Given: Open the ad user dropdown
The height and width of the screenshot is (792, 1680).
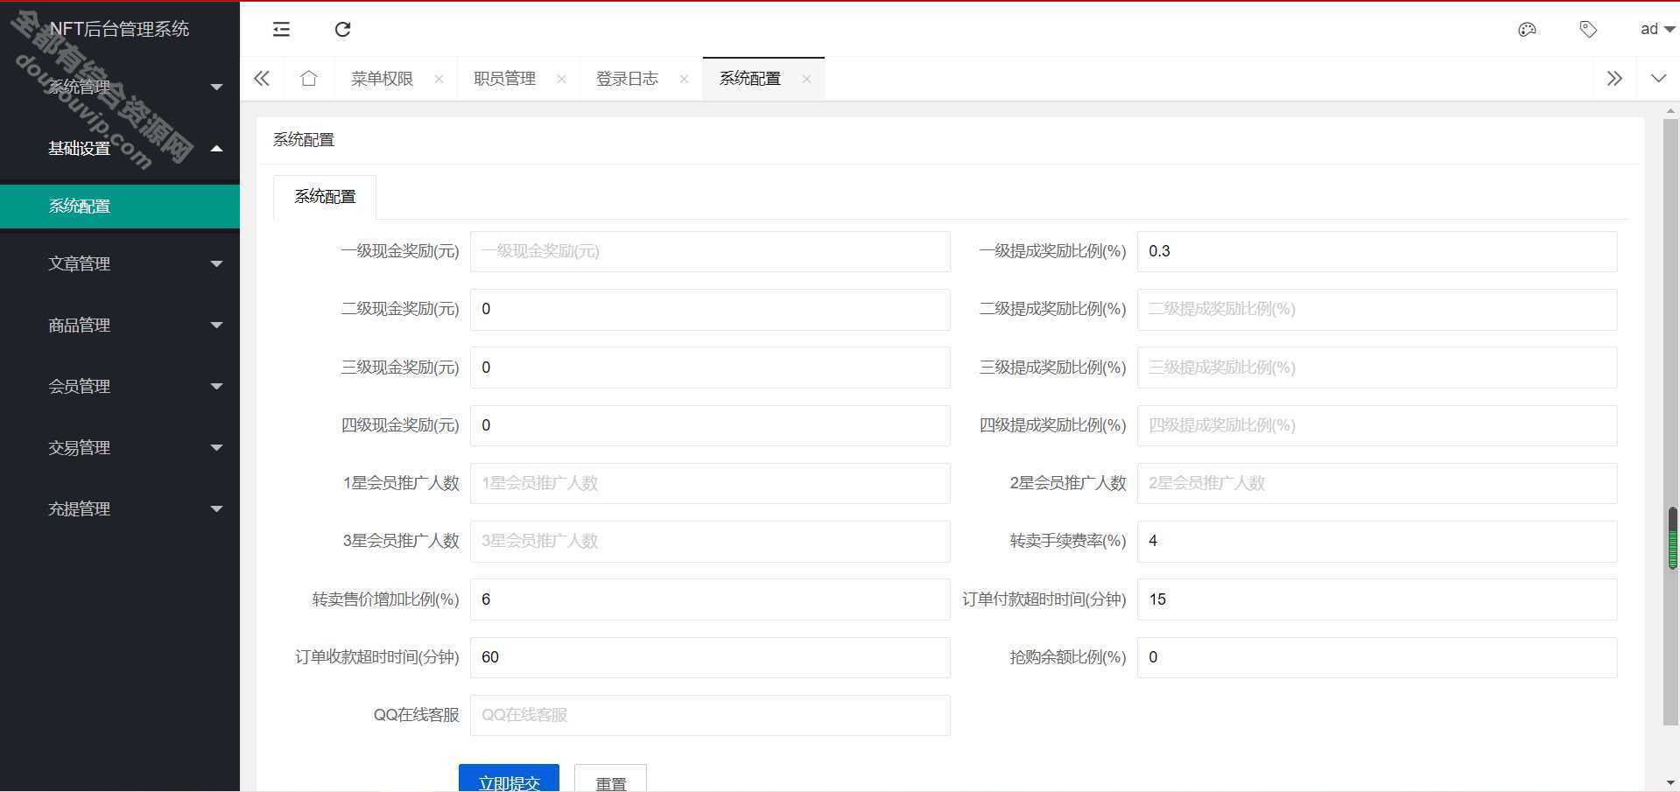Looking at the screenshot, I should click(x=1657, y=29).
